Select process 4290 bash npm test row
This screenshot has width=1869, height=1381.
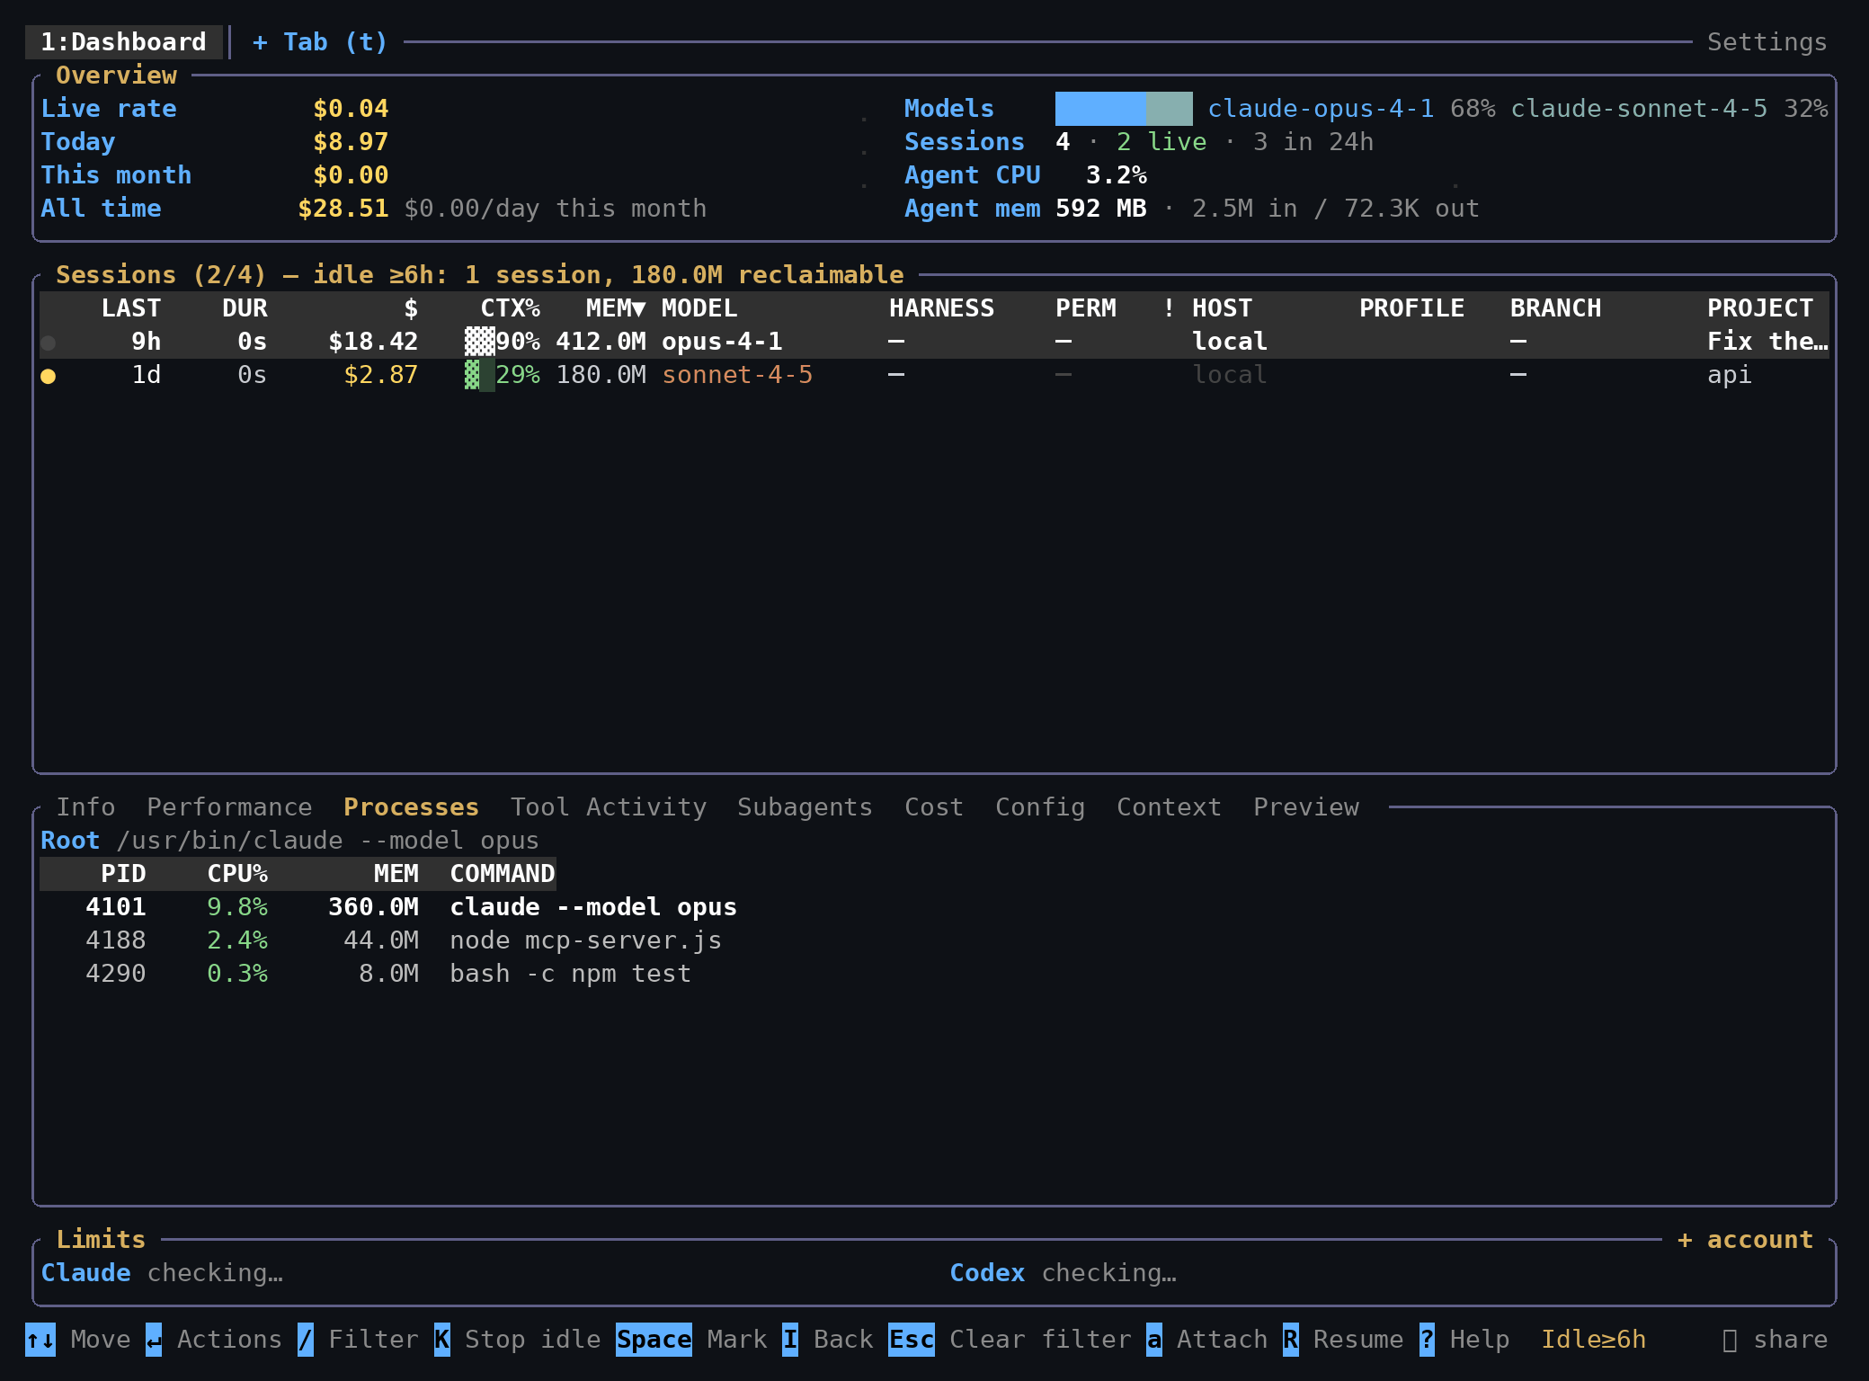388,975
